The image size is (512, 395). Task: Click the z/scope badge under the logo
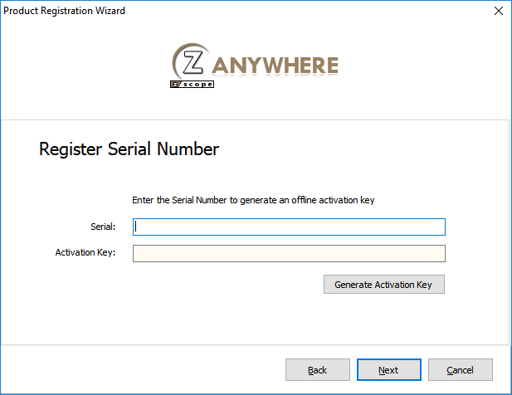[192, 84]
